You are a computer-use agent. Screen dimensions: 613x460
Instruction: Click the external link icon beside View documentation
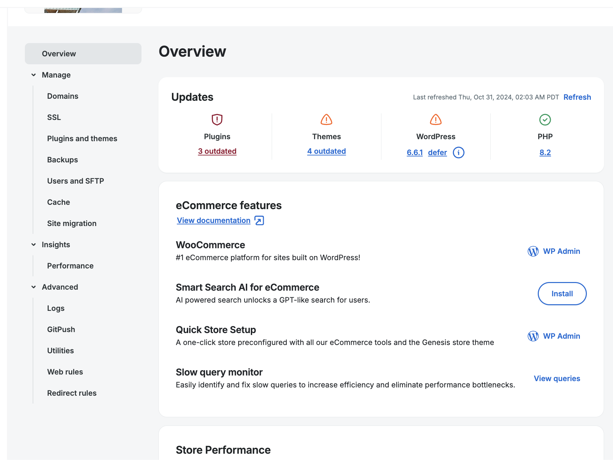259,220
